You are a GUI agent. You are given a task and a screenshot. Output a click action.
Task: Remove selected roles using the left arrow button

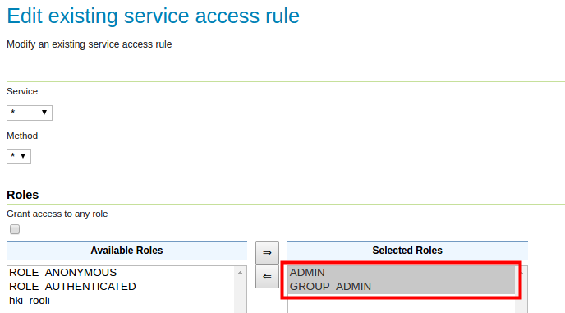click(x=267, y=277)
